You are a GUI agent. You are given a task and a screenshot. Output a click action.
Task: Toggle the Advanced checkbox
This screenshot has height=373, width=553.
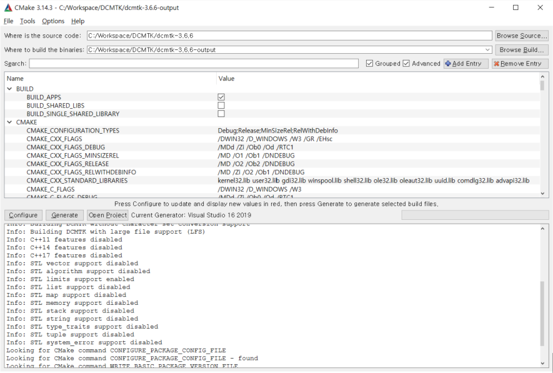(x=406, y=64)
